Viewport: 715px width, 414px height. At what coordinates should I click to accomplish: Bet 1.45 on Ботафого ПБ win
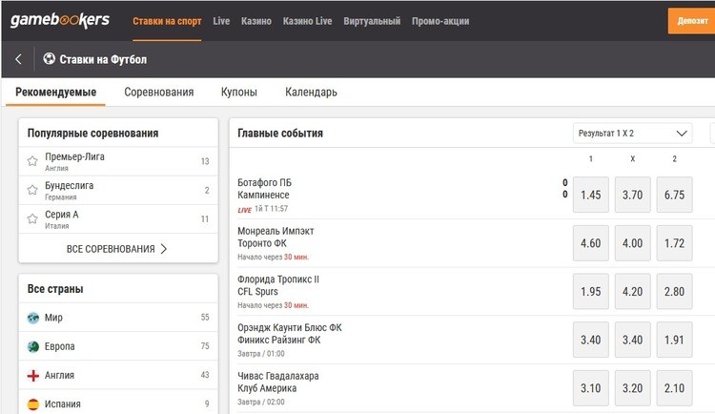click(590, 195)
